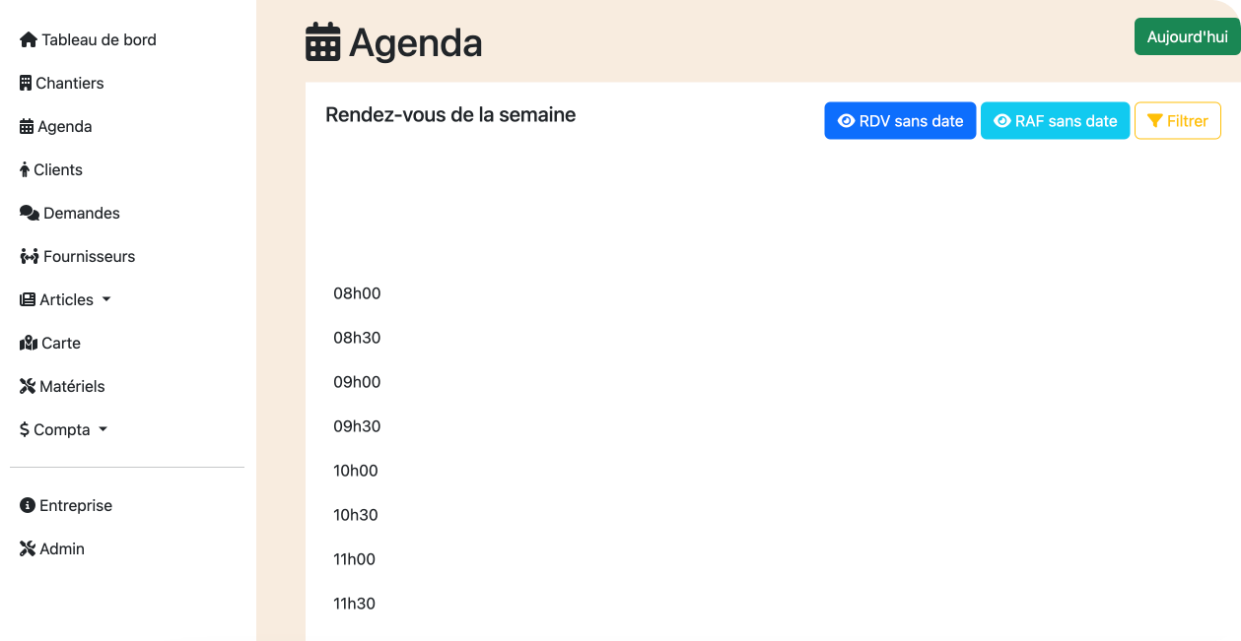Click the map pin icon beside Carte
This screenshot has height=641, width=1241.
[29, 344]
